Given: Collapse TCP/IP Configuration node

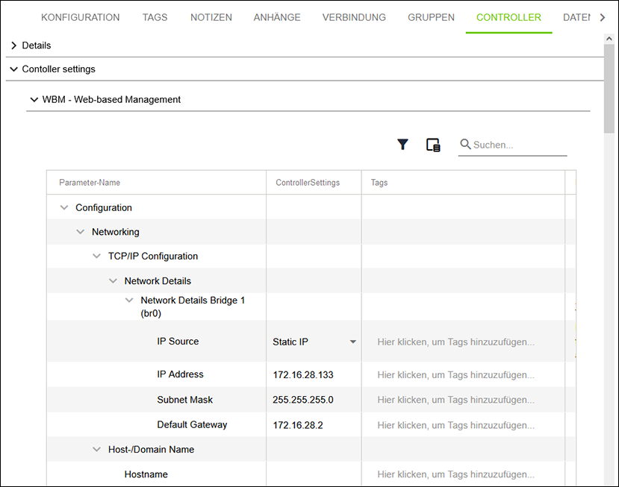Looking at the screenshot, I should [96, 257].
